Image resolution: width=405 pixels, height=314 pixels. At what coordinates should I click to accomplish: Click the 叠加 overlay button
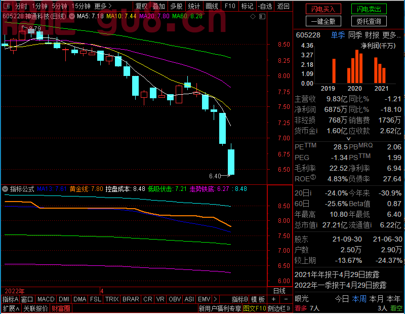coord(158,6)
